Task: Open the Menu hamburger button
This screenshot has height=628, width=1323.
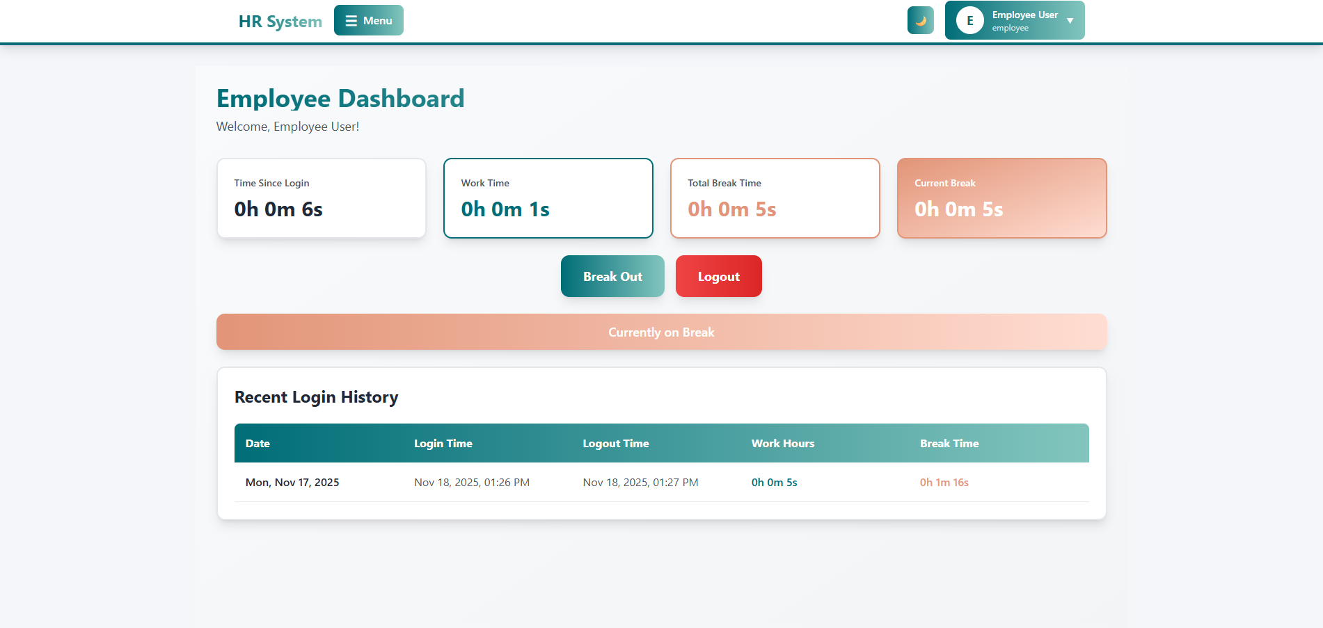Action: tap(369, 20)
